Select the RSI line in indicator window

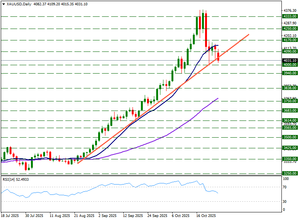pyautogui.click(x=115, y=184)
